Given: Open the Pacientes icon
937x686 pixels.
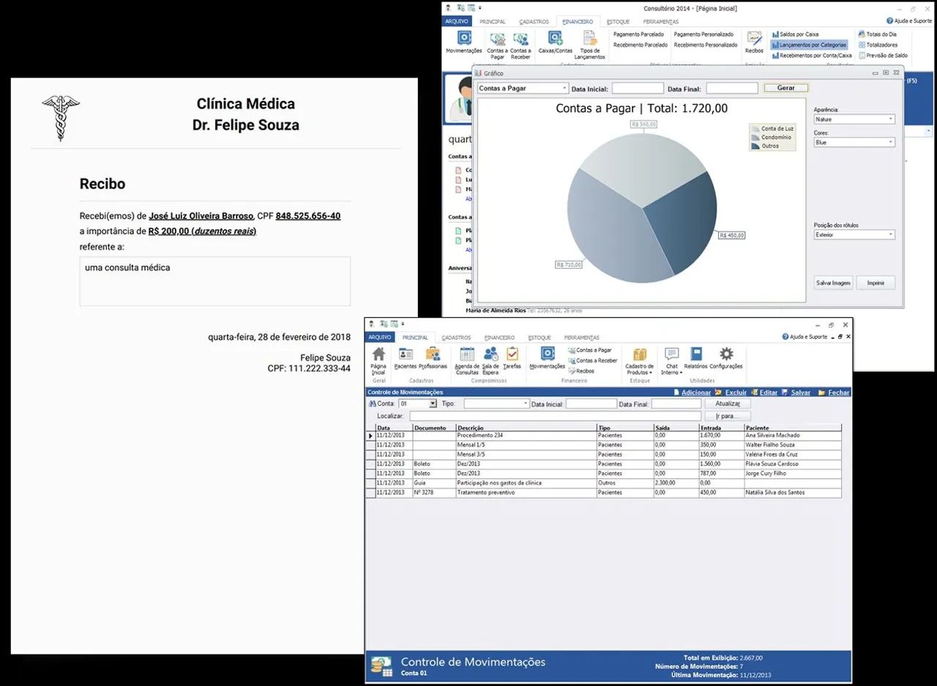Looking at the screenshot, I should tap(405, 357).
